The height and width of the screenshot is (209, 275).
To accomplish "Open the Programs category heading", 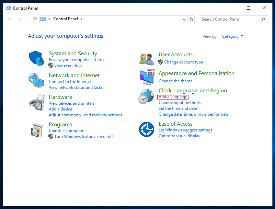I will click(60, 124).
